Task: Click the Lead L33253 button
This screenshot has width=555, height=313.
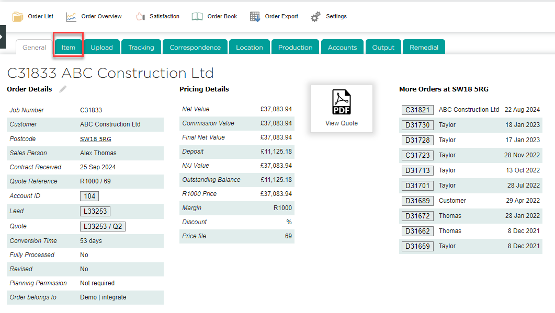Action: 95,211
